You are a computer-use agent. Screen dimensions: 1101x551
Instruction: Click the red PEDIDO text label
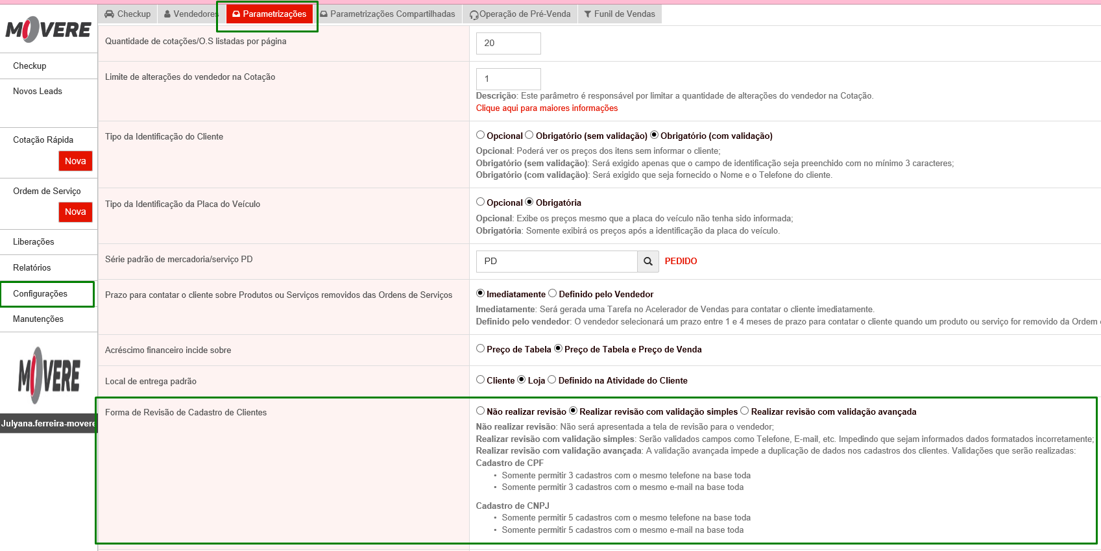681,262
